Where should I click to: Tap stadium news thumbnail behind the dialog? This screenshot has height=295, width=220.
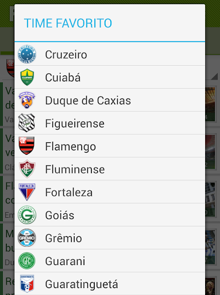coord(210,104)
